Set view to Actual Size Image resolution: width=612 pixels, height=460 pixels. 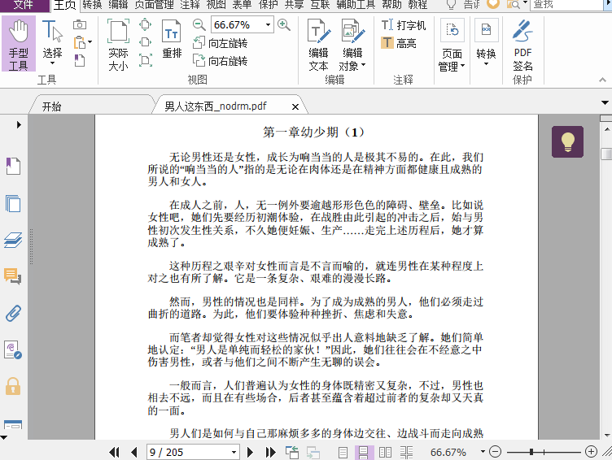click(118, 45)
